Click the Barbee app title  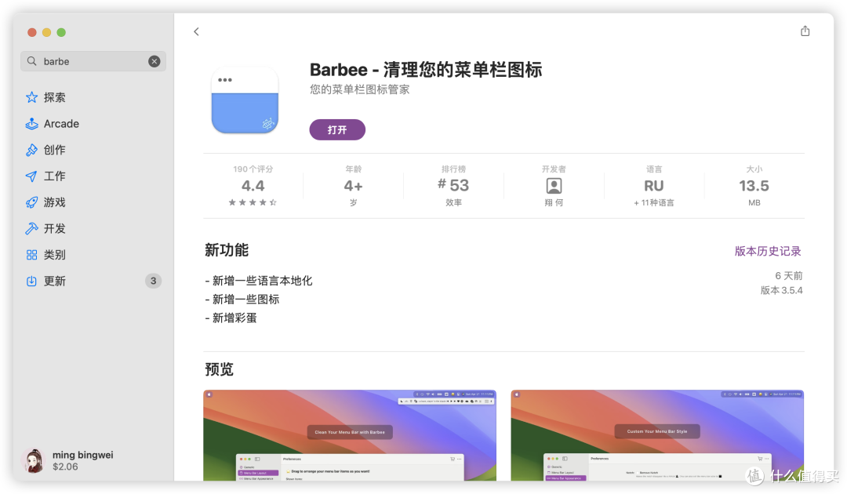[x=426, y=70]
